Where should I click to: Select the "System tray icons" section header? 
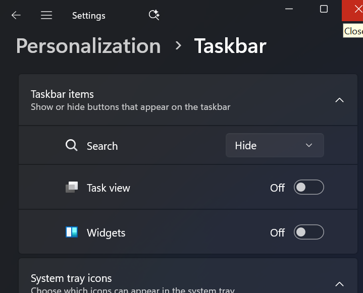click(71, 278)
